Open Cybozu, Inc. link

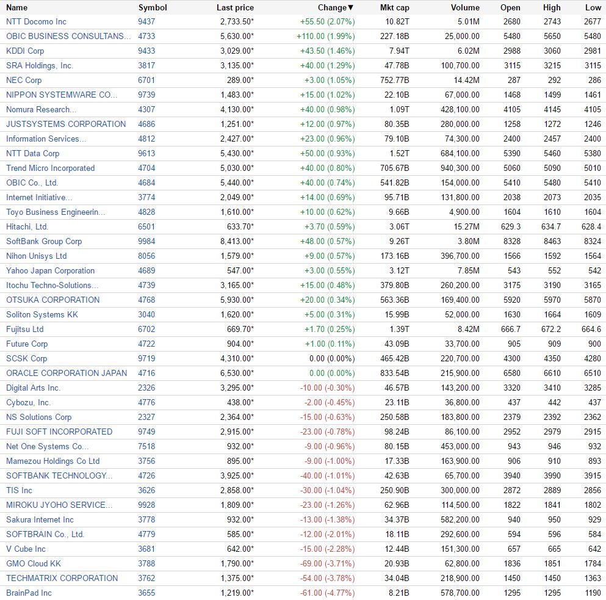[x=28, y=403]
